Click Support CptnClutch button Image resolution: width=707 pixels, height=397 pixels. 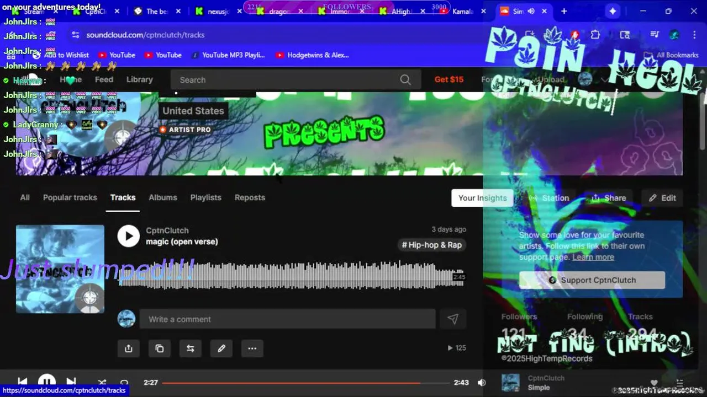592,280
